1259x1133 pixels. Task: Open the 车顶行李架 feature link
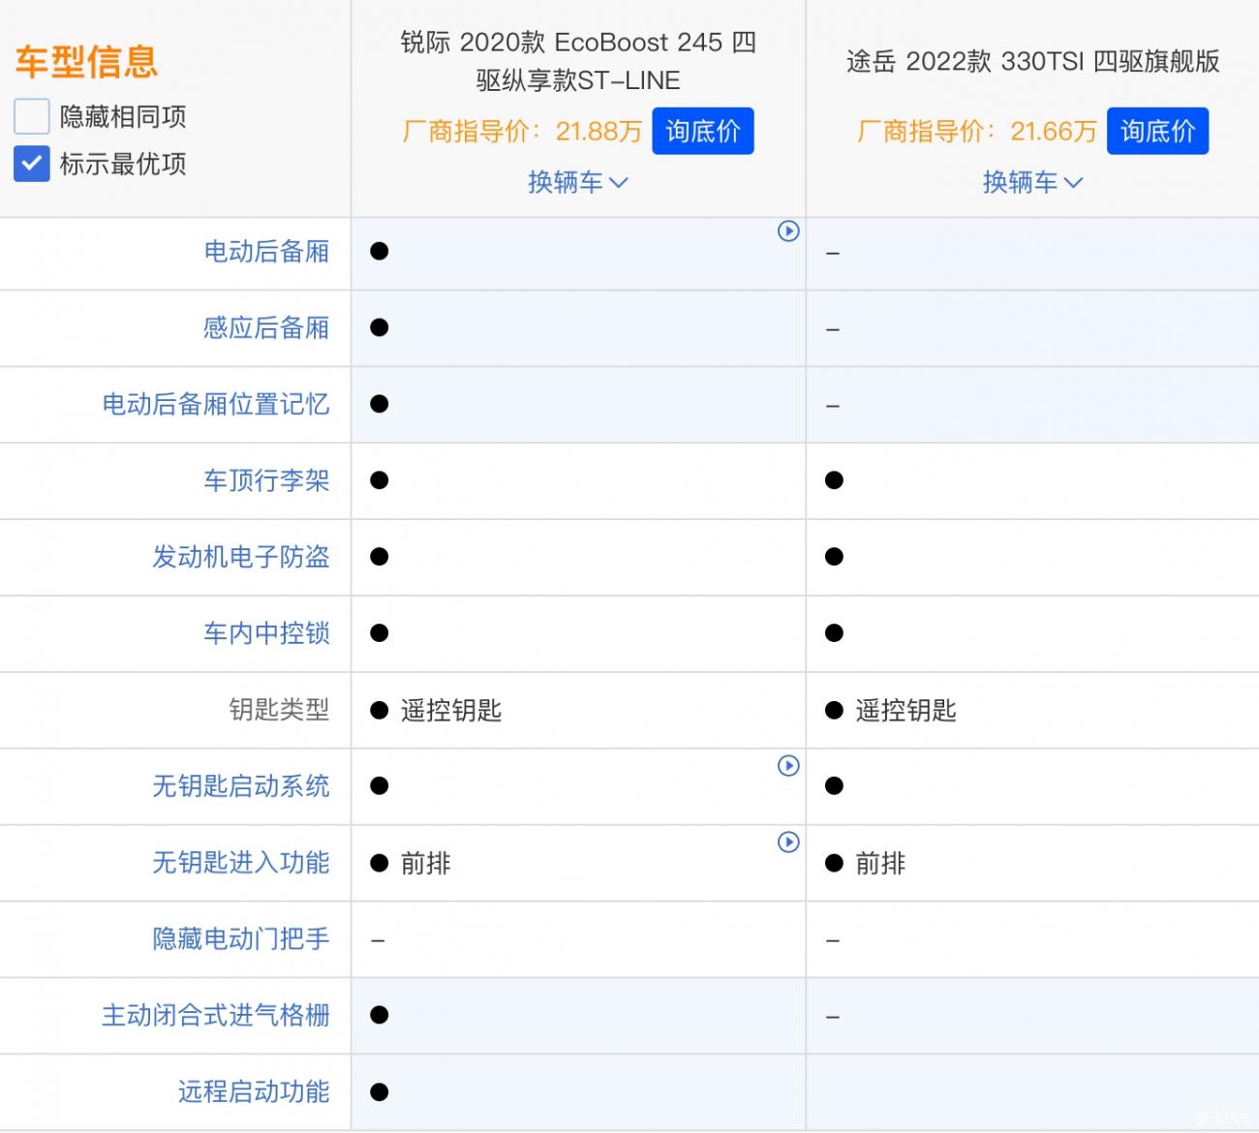pos(266,480)
